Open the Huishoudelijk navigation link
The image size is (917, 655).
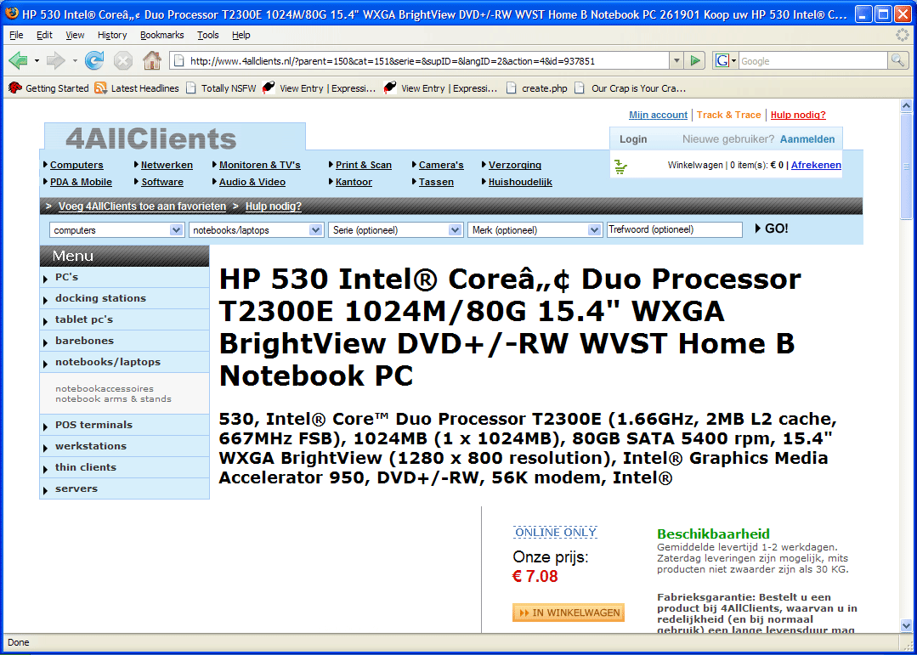pos(520,182)
